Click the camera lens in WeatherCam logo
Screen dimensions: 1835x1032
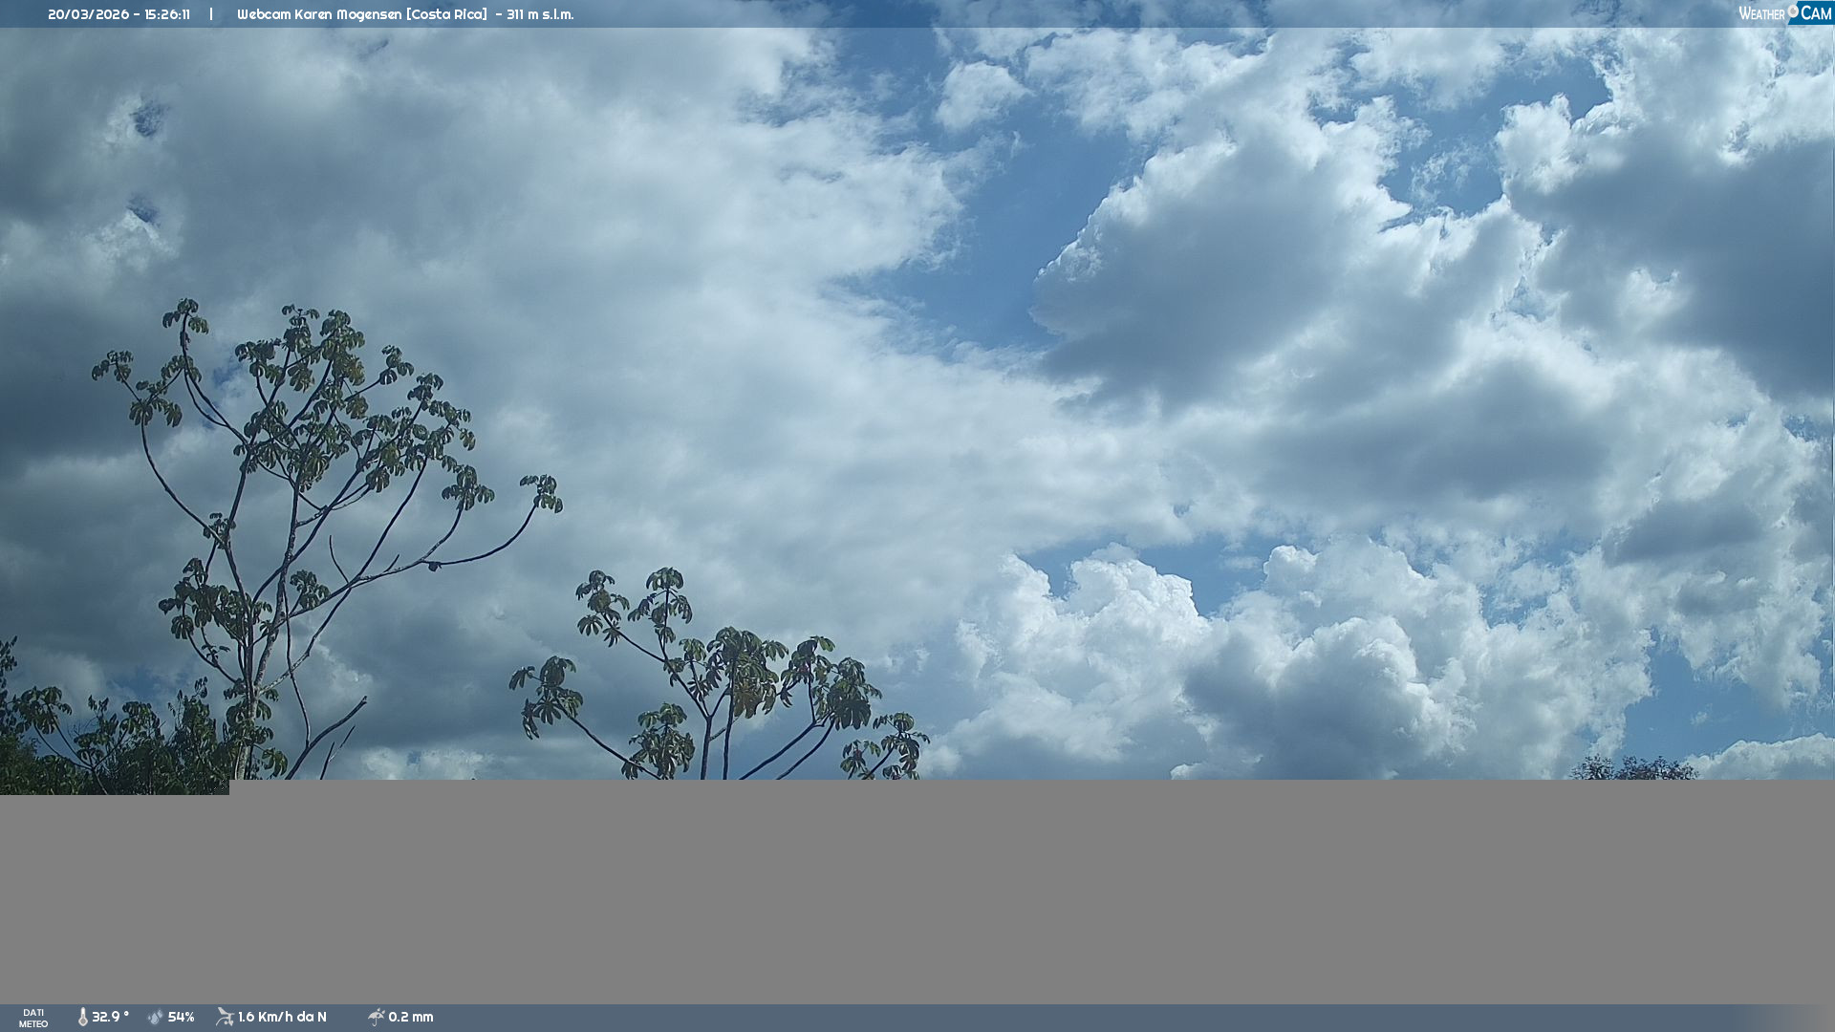pos(1793,11)
